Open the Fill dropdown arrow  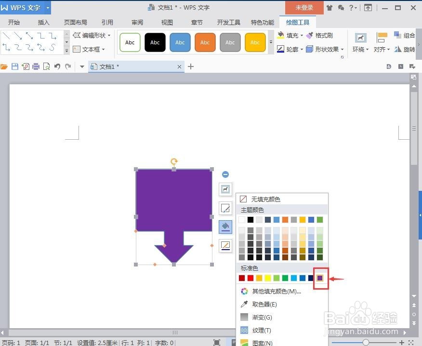click(x=302, y=36)
